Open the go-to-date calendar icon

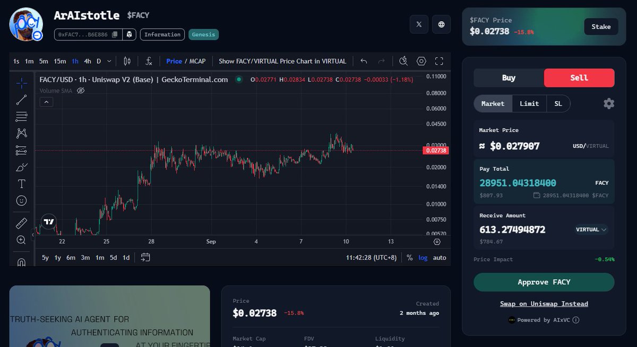pyautogui.click(x=145, y=257)
